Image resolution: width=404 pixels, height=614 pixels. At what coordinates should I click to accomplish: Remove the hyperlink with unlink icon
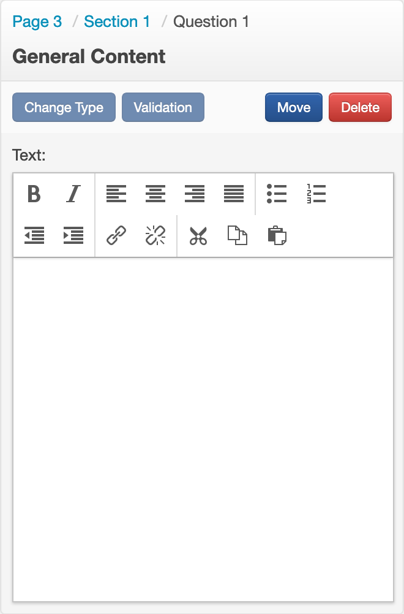click(x=155, y=235)
